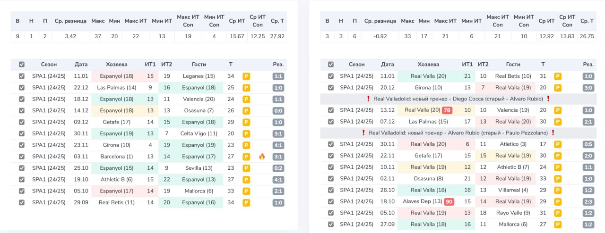
Task: Toggle the select-all checkbox in the right table header
Action: coord(331,65)
